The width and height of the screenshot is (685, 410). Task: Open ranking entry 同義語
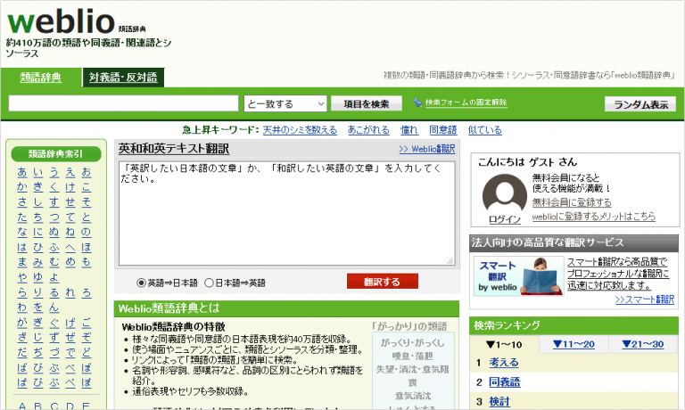pyautogui.click(x=505, y=382)
